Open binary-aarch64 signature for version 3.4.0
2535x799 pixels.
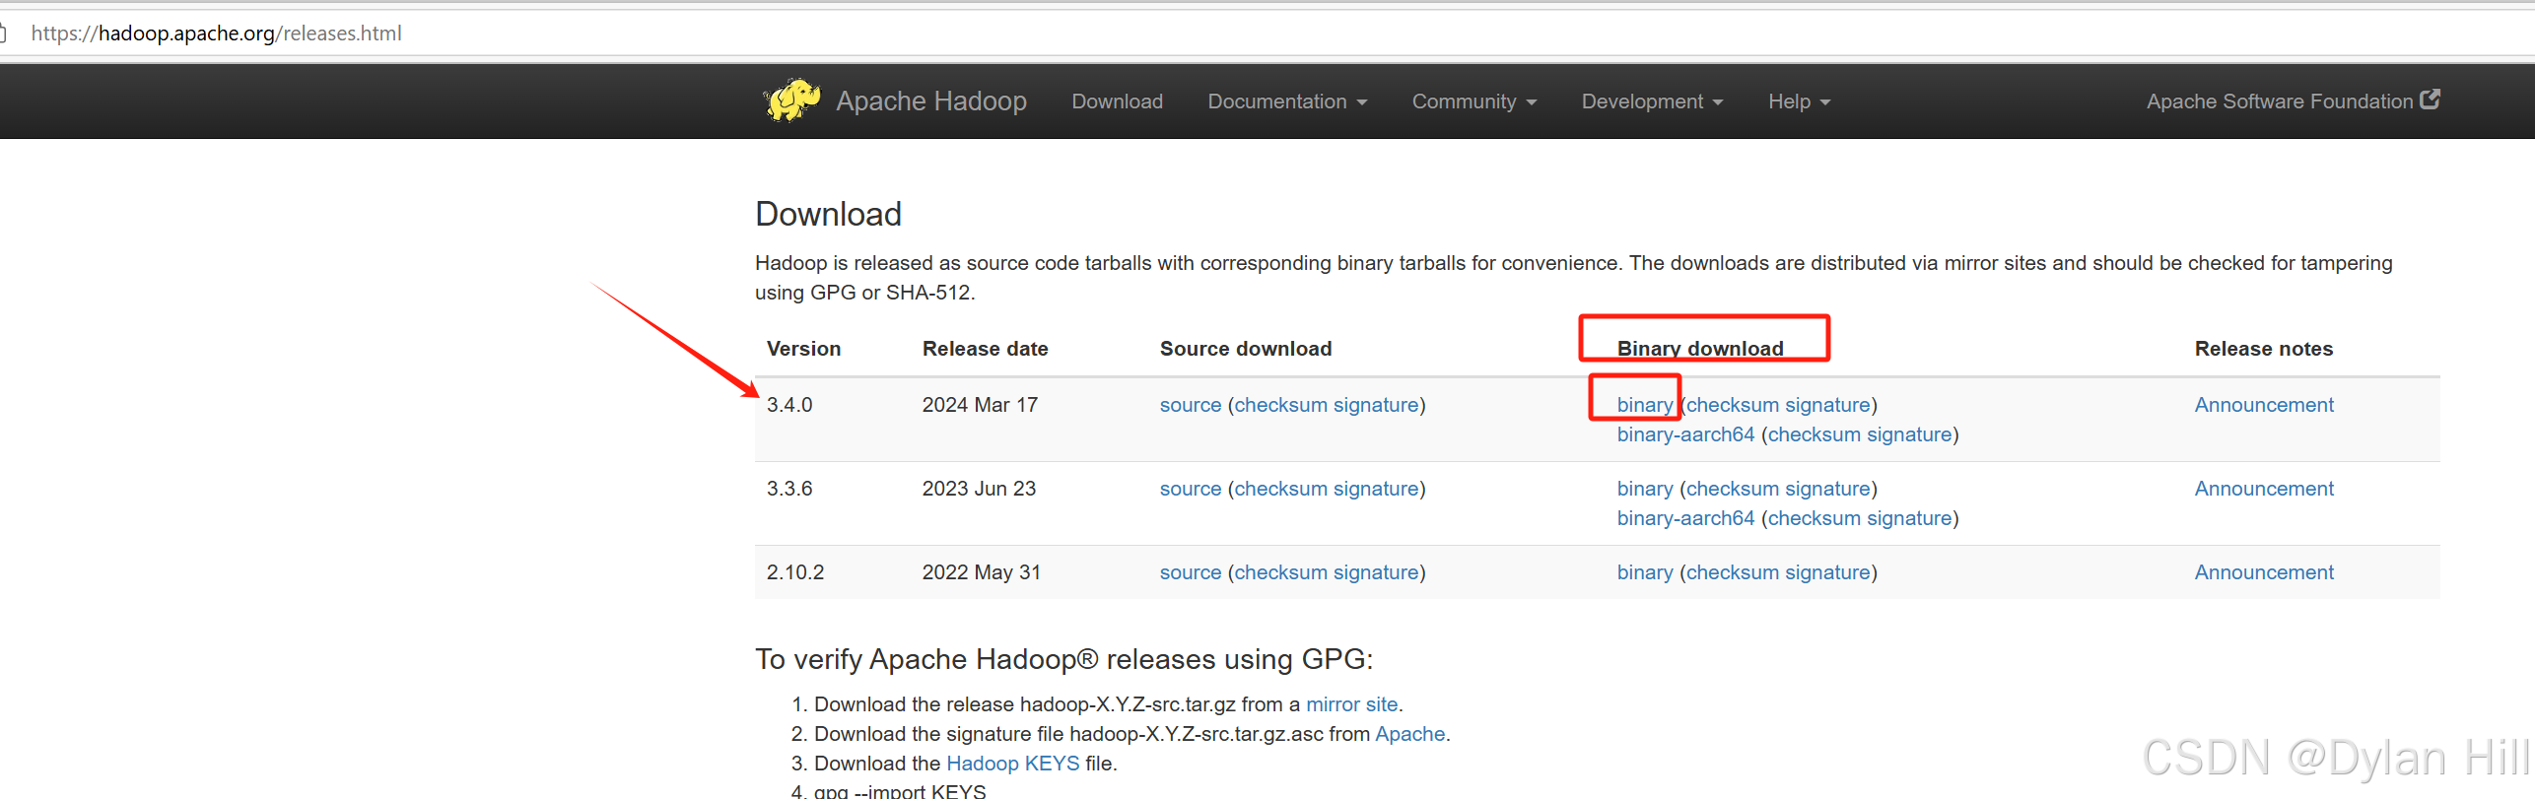click(1909, 434)
